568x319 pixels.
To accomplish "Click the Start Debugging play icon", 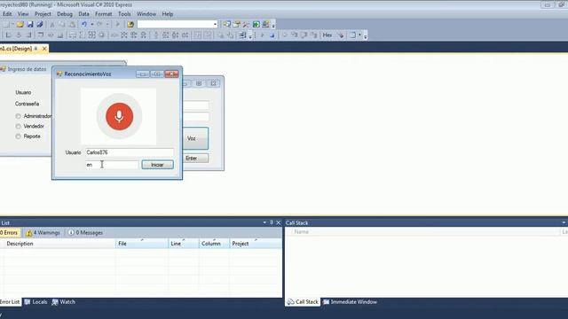I will (x=117, y=24).
